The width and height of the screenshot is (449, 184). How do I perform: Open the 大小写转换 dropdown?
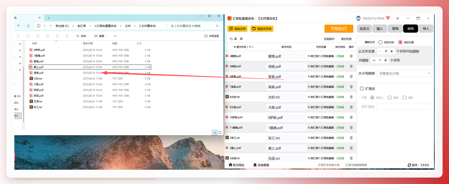pyautogui.click(x=404, y=73)
